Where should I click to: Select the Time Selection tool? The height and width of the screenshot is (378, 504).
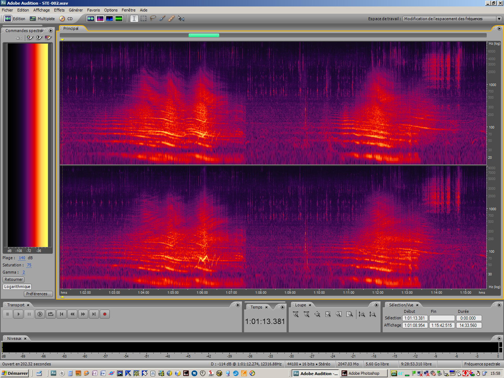[x=134, y=18]
